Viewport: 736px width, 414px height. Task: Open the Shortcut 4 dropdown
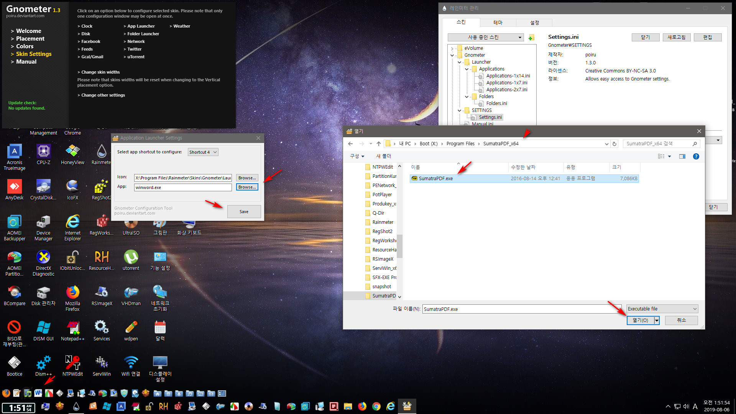(203, 152)
